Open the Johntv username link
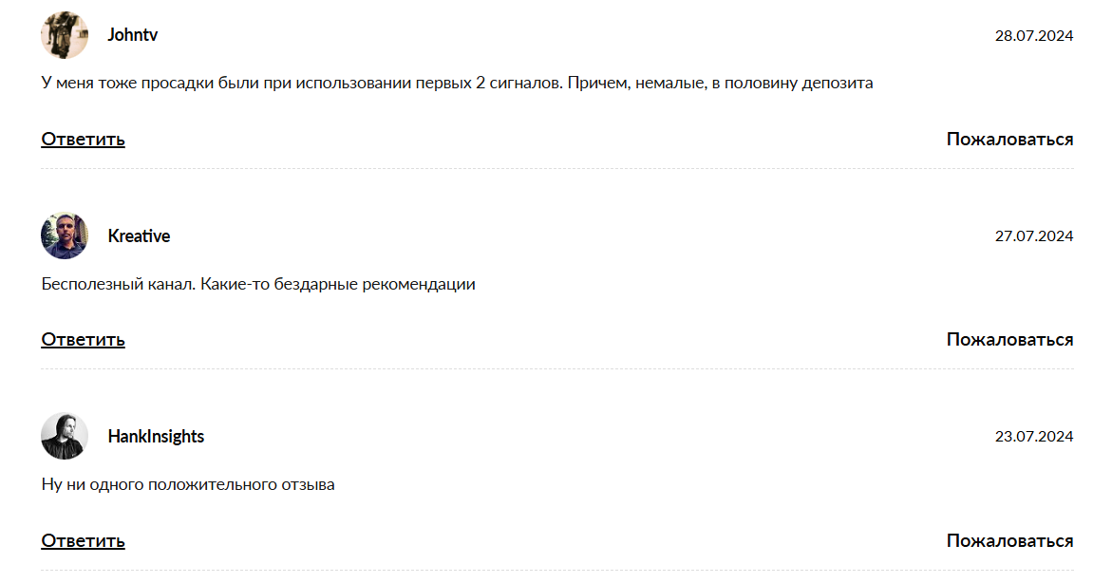Viewport: 1093px width, 583px height. 133,35
